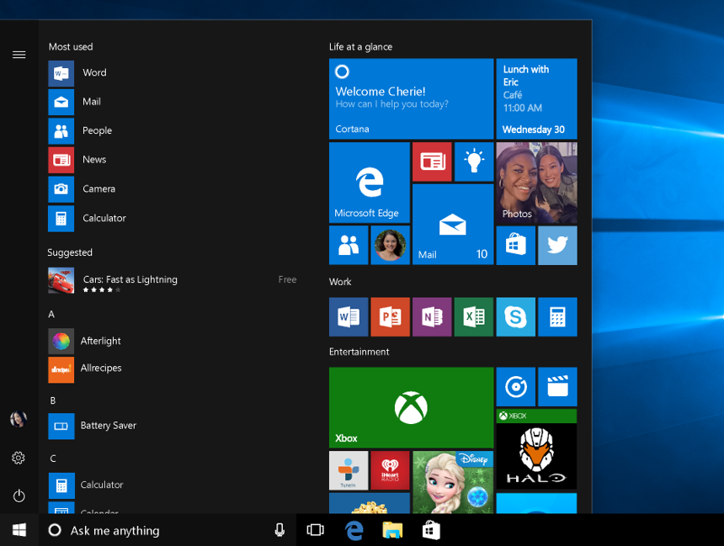Viewport: 724px width, 546px height.
Task: Open the large green Xbox tile
Action: coord(412,407)
